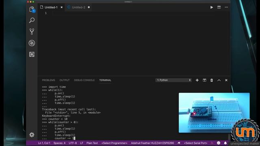Select the Untitled-1 tab
The height and width of the screenshot is (146, 260).
[51, 7]
